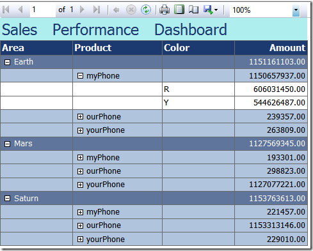Collapse myPhone under Earth
Image resolution: width=313 pixels, height=251 pixels.
coord(80,76)
